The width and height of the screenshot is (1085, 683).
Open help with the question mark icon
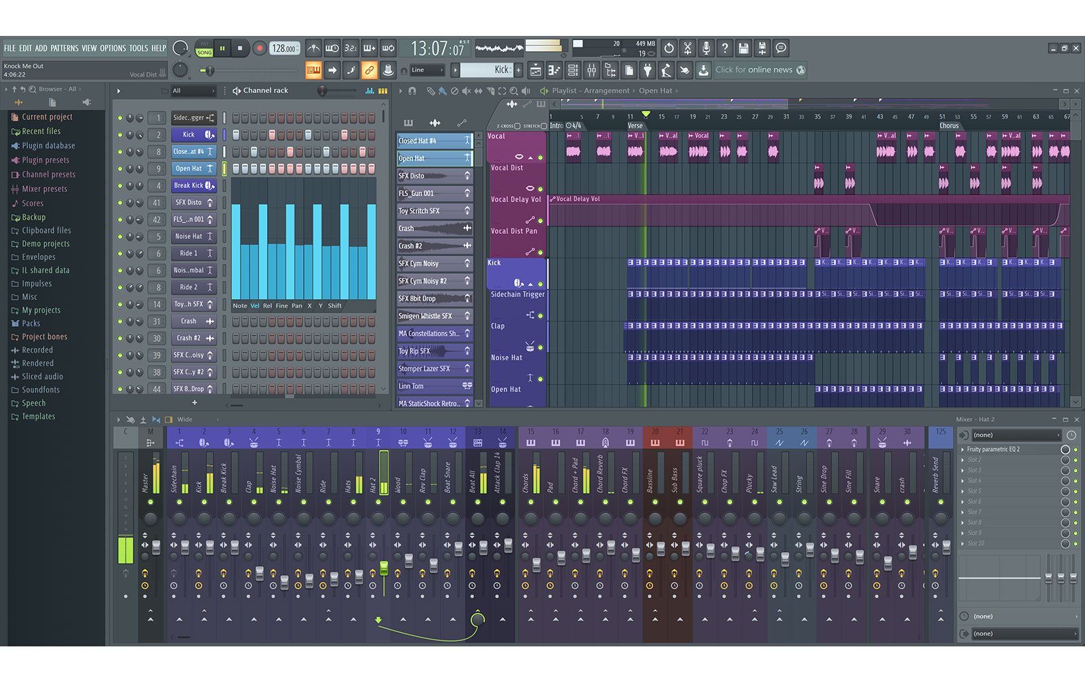point(724,48)
